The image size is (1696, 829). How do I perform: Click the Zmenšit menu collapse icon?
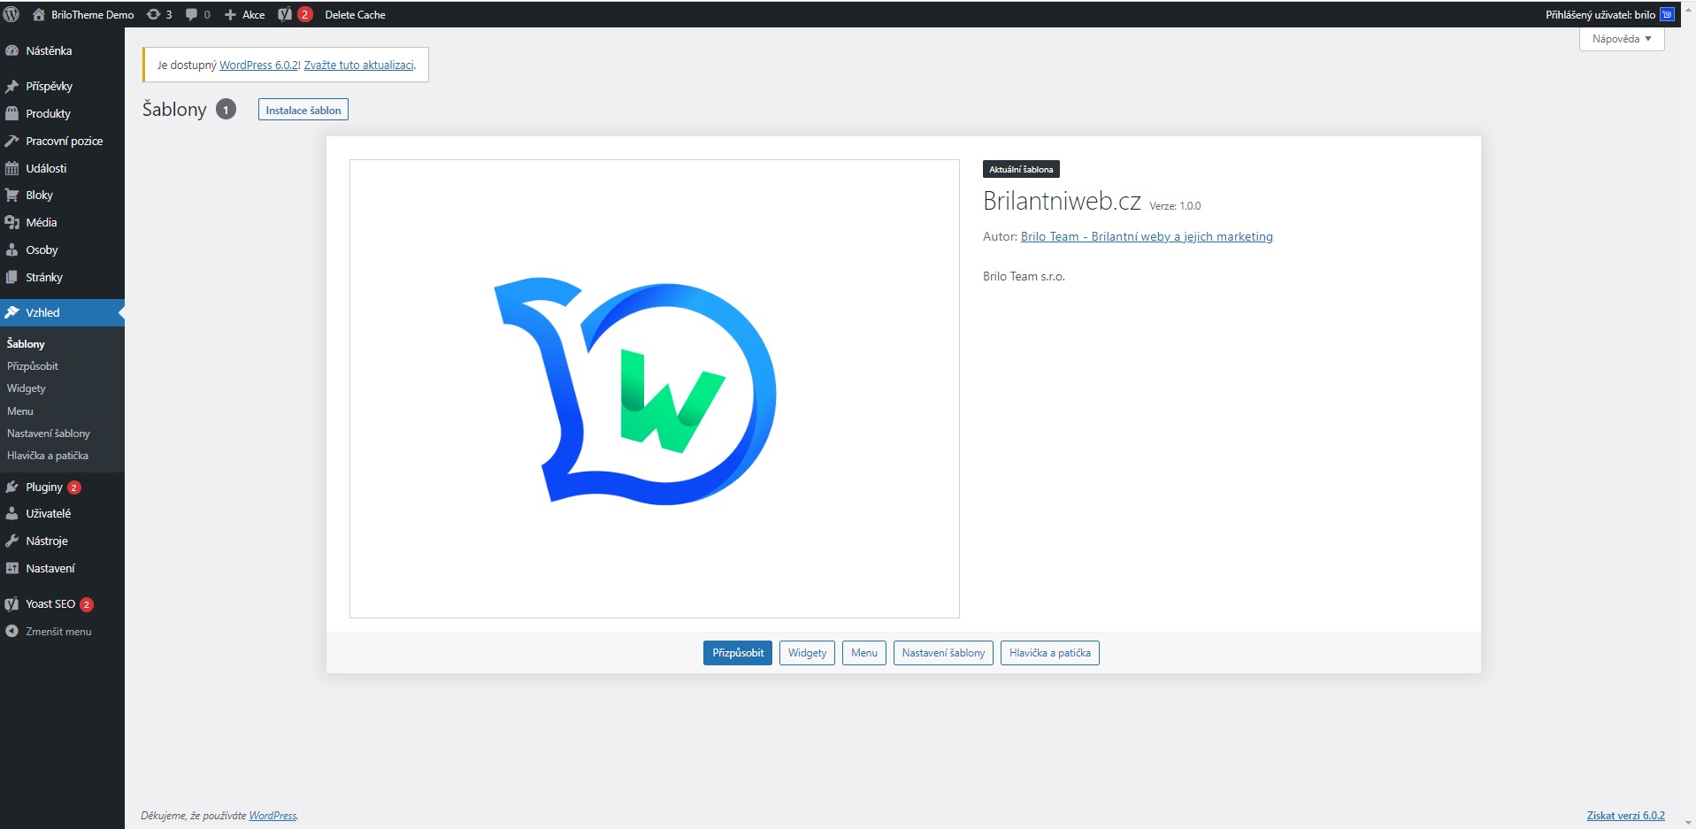coord(12,632)
